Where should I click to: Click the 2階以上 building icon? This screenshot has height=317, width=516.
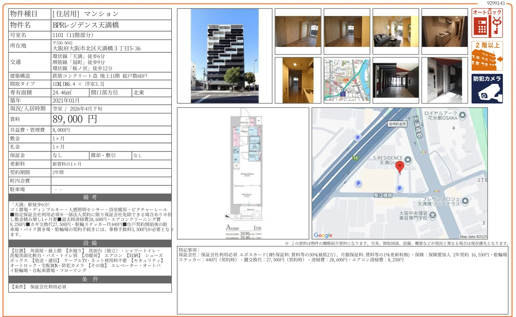click(x=487, y=56)
